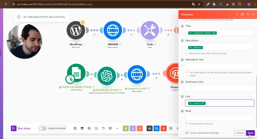Open the WordPress Watch Posts module

click(76, 30)
